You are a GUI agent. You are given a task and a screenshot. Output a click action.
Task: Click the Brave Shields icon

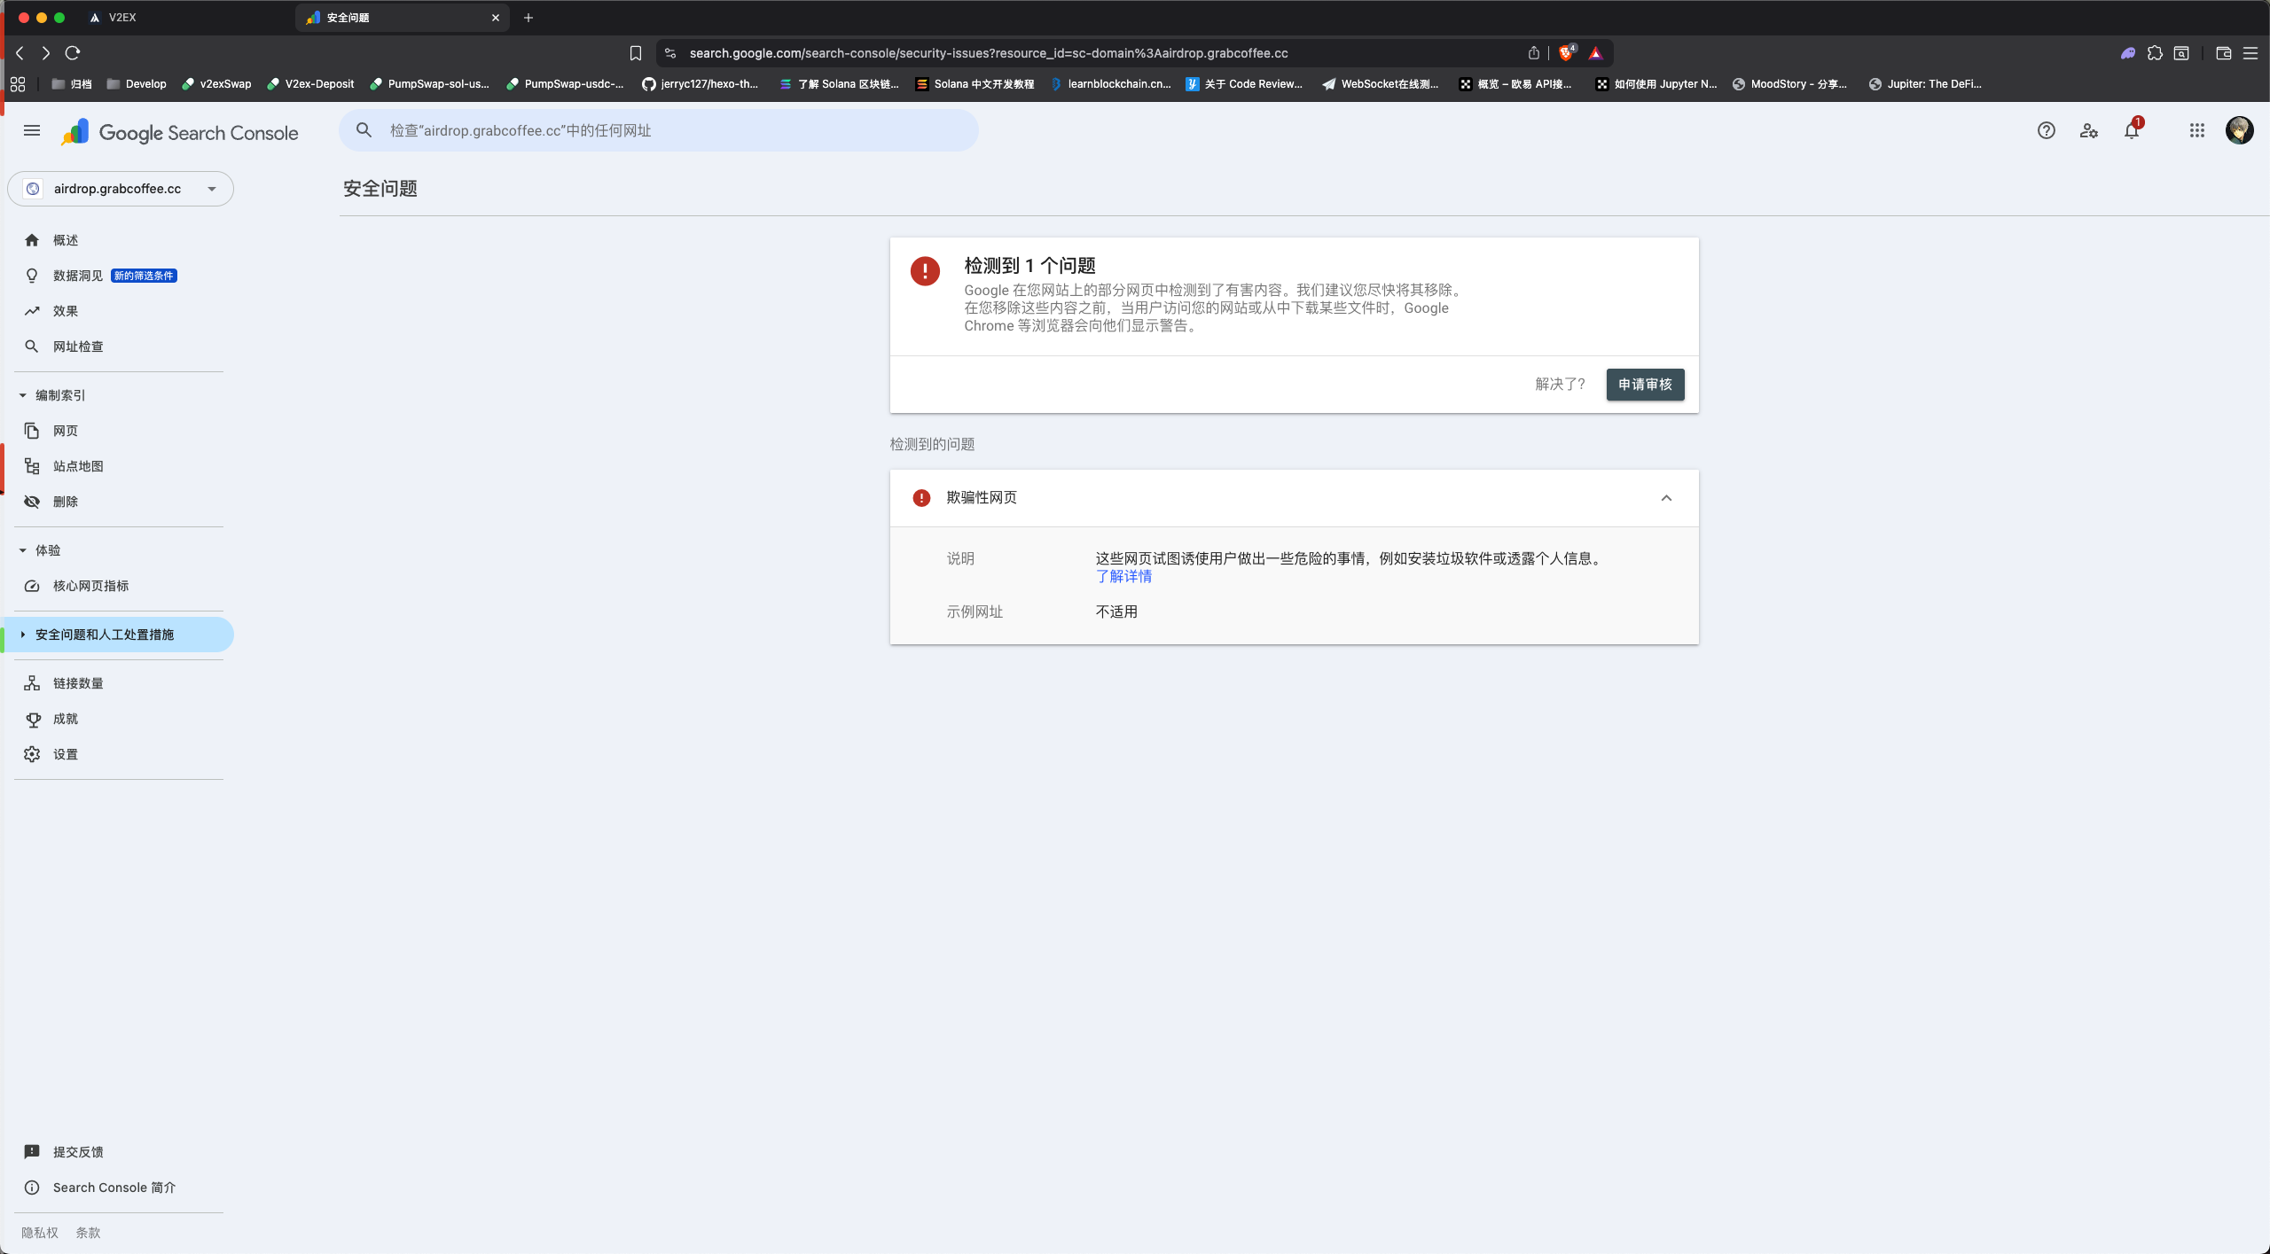tap(1566, 53)
